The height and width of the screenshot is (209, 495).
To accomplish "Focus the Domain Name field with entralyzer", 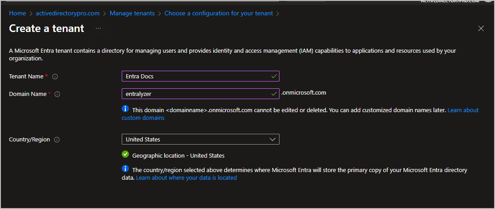I will [x=196, y=94].
